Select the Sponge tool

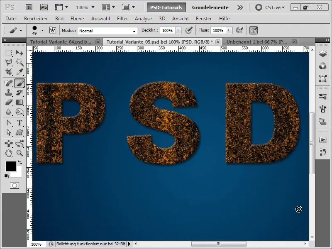pyautogui.click(x=20, y=112)
